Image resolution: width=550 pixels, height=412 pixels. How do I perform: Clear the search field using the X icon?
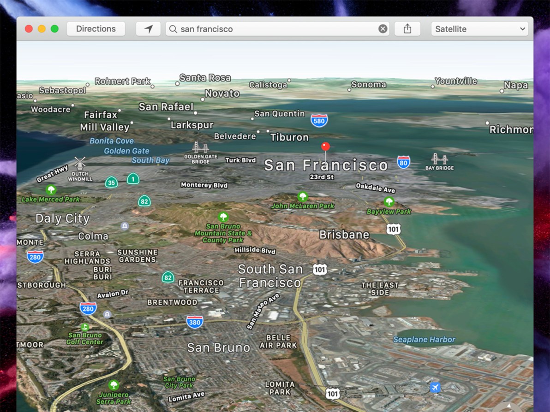383,29
